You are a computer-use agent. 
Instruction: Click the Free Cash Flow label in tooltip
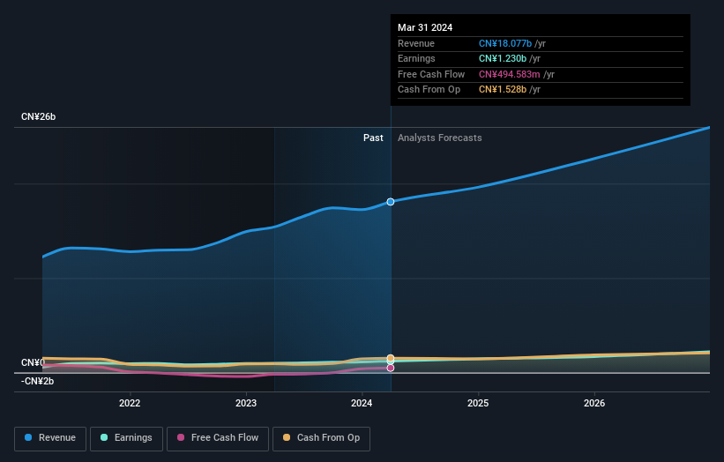click(x=431, y=74)
